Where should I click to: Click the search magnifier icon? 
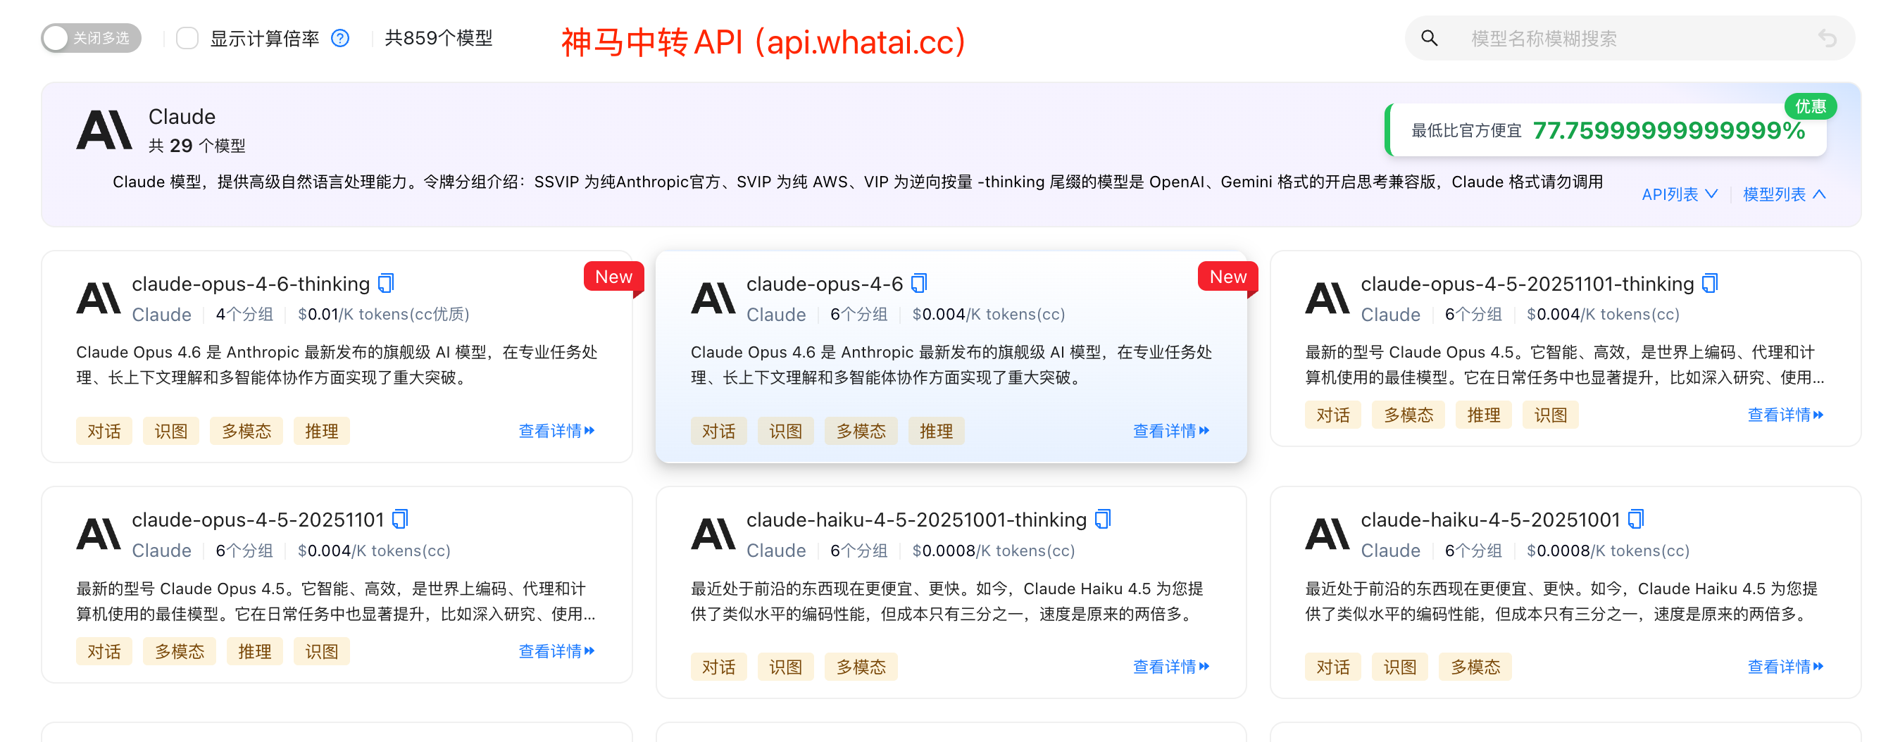1430,38
